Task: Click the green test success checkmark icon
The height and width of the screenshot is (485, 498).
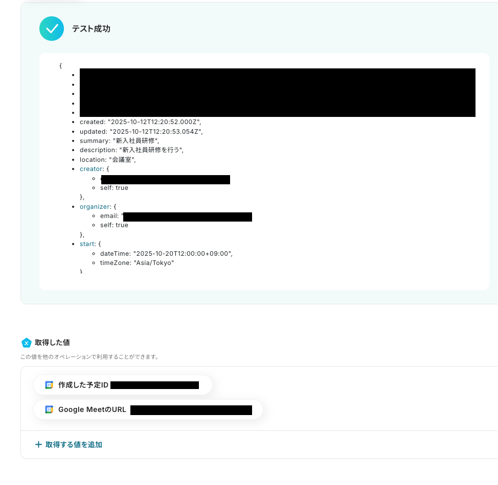Action: pyautogui.click(x=52, y=29)
